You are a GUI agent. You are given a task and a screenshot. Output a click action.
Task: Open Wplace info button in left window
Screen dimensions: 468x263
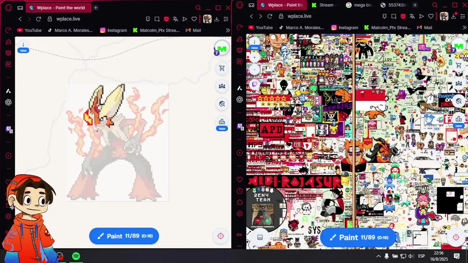[23, 45]
